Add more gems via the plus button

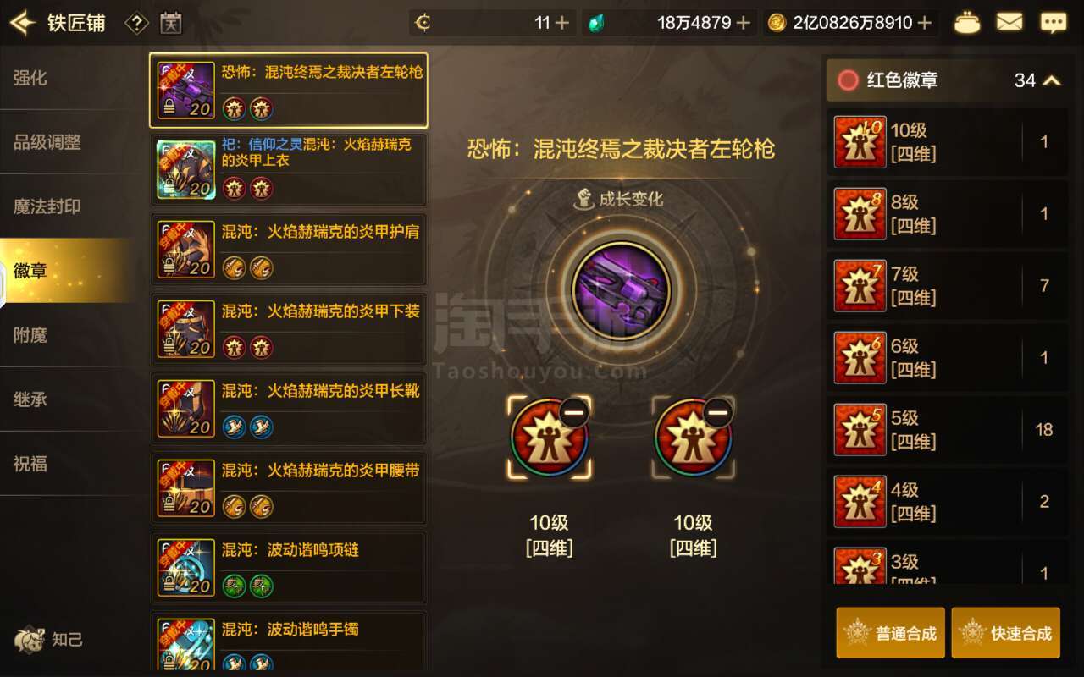pos(744,23)
